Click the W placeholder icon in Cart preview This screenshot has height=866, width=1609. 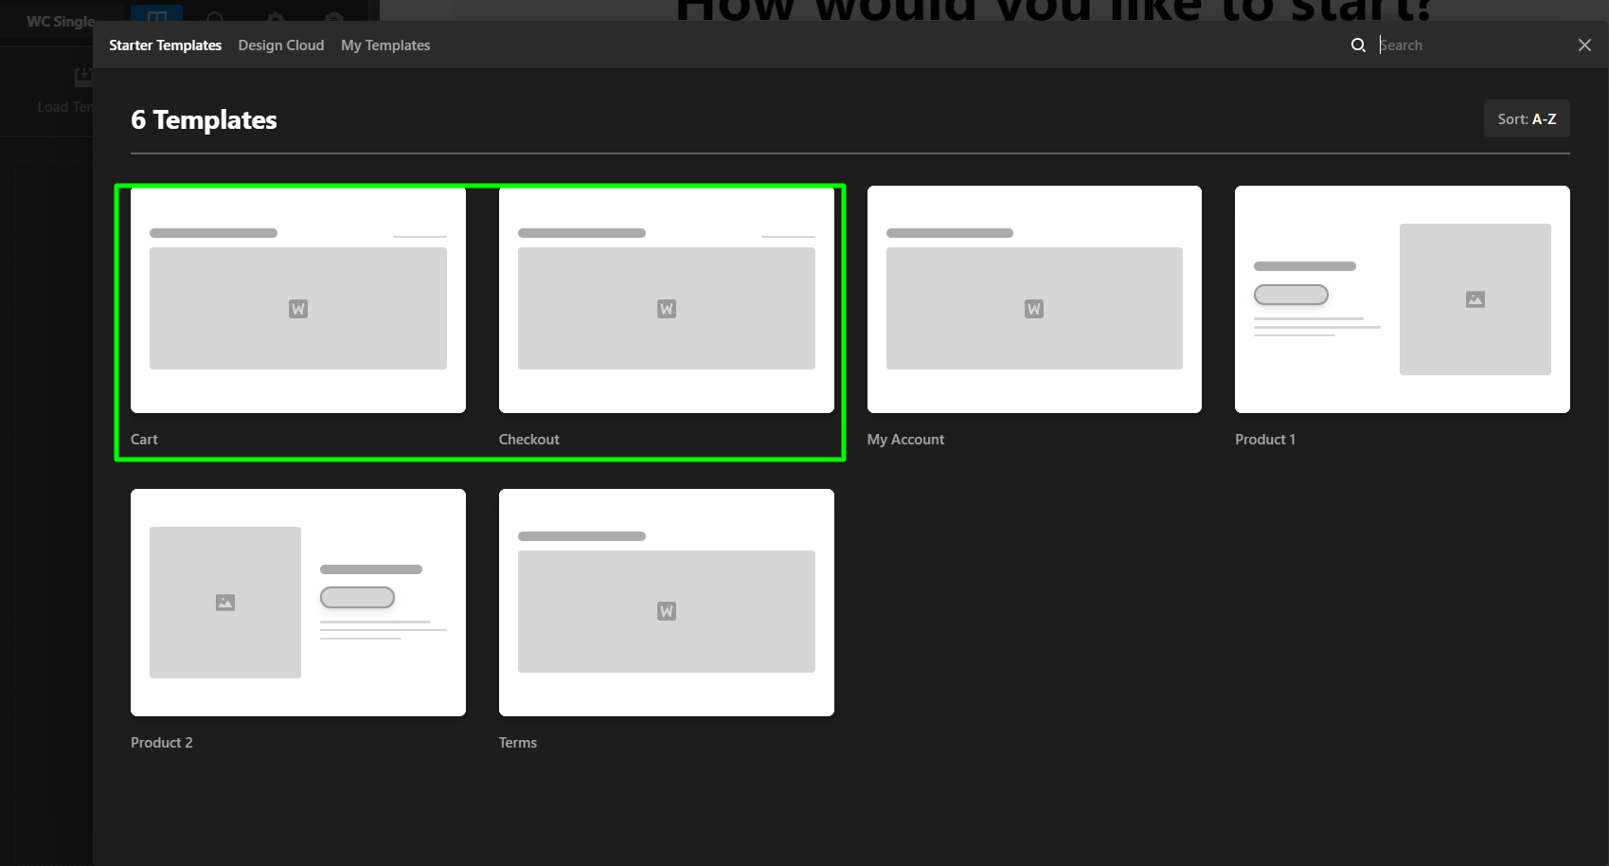click(x=298, y=309)
